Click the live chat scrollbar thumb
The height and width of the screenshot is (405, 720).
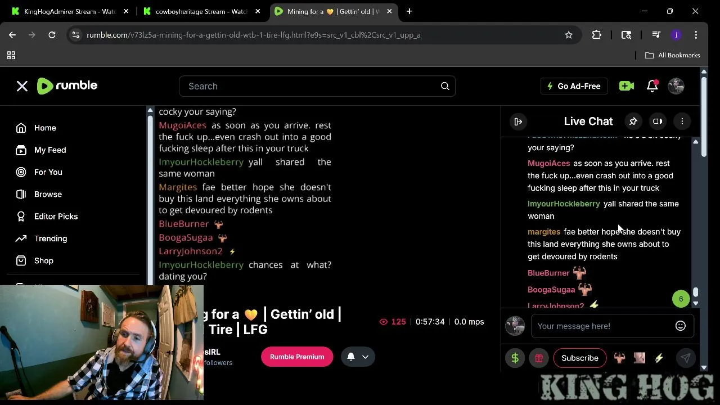coord(695,292)
